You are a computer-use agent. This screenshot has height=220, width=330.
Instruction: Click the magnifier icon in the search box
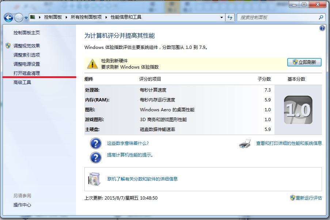point(321,17)
